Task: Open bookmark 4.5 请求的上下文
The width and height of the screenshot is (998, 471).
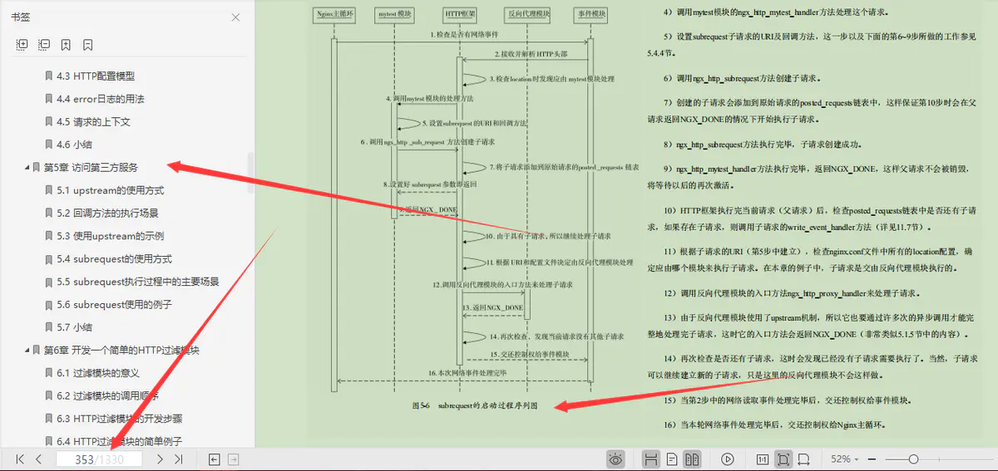Action: point(94,121)
